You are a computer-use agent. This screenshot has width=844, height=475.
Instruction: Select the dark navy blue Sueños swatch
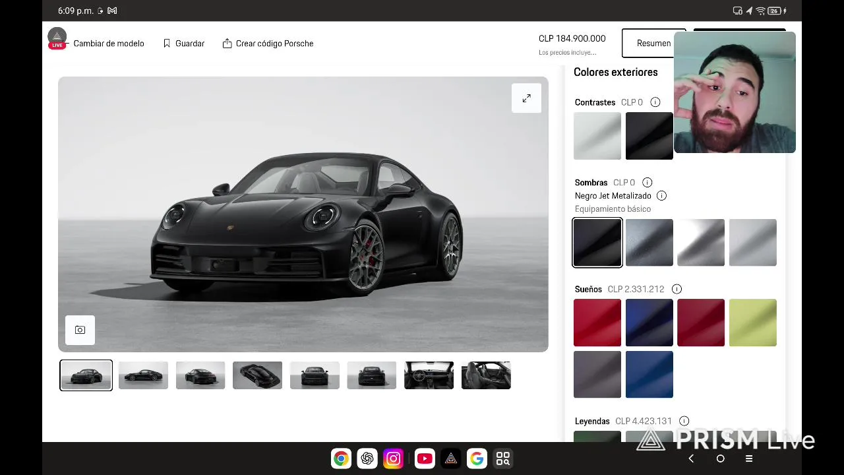(x=649, y=323)
